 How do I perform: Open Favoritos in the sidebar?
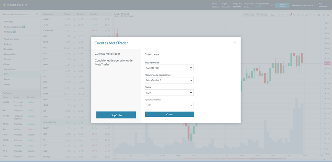tap(8, 22)
